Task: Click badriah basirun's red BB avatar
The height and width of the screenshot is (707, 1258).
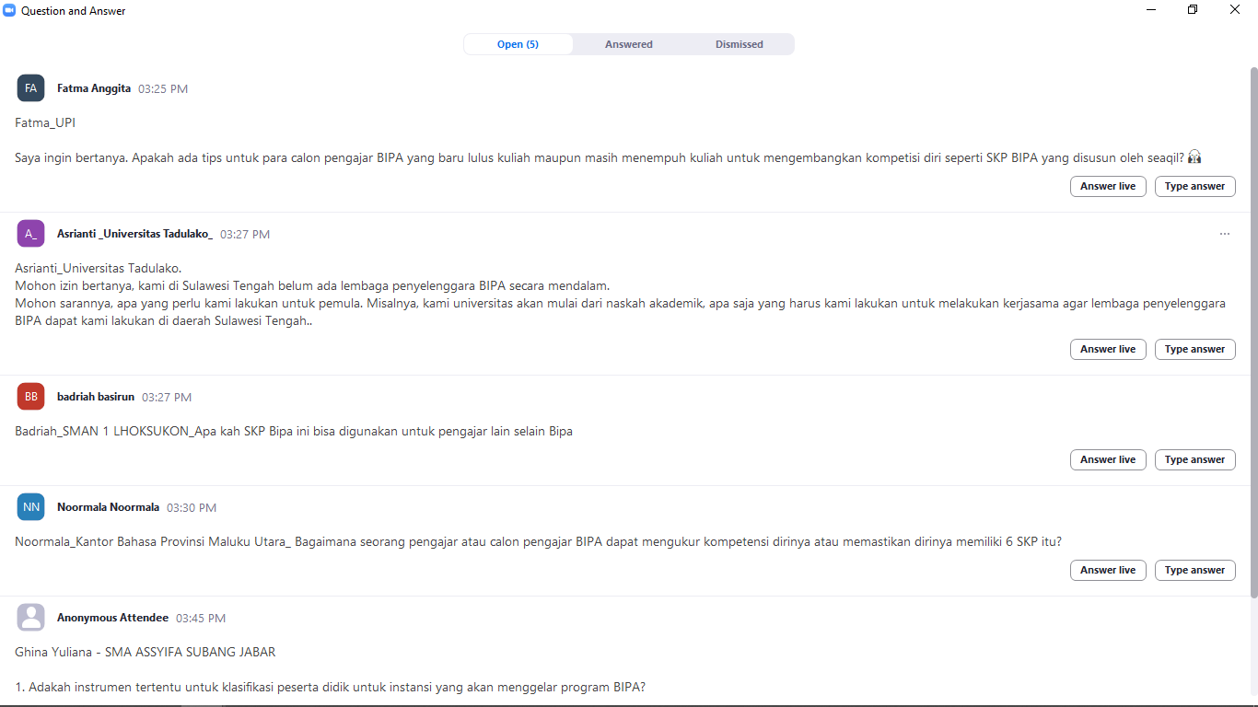Action: [x=30, y=397]
